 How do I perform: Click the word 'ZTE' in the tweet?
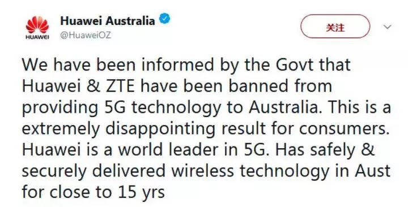121,86
